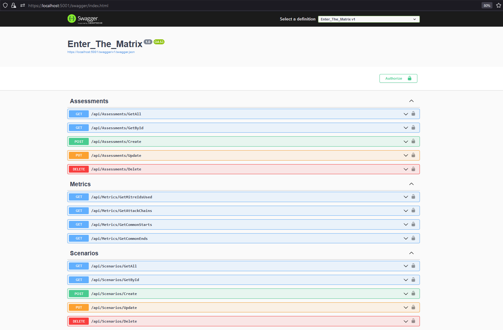Viewport: 503px width, 330px height.
Task: Toggle authorization lock on GET /api/Metrics/GetAttackChains
Action: 413,210
